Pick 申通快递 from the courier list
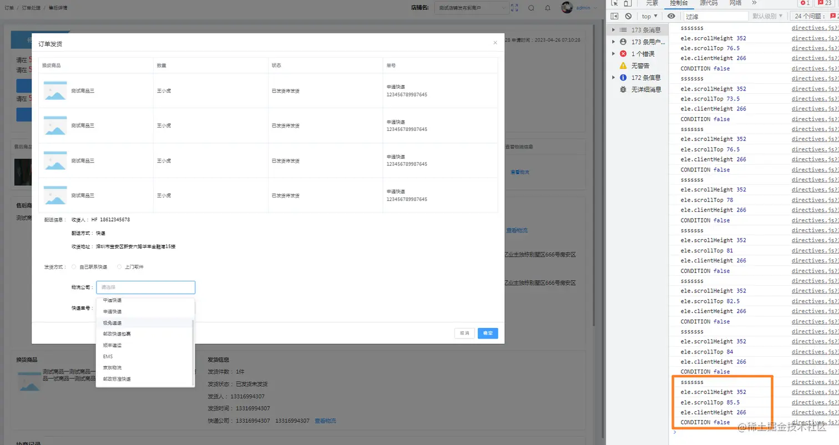 pyautogui.click(x=144, y=311)
